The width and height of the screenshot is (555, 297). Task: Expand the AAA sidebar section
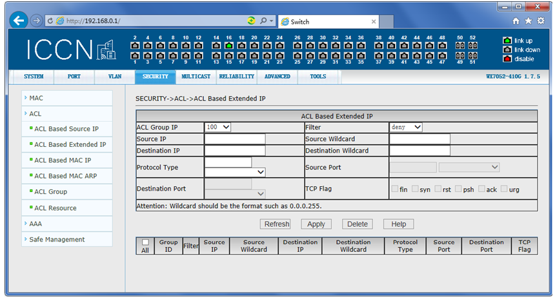pos(67,224)
